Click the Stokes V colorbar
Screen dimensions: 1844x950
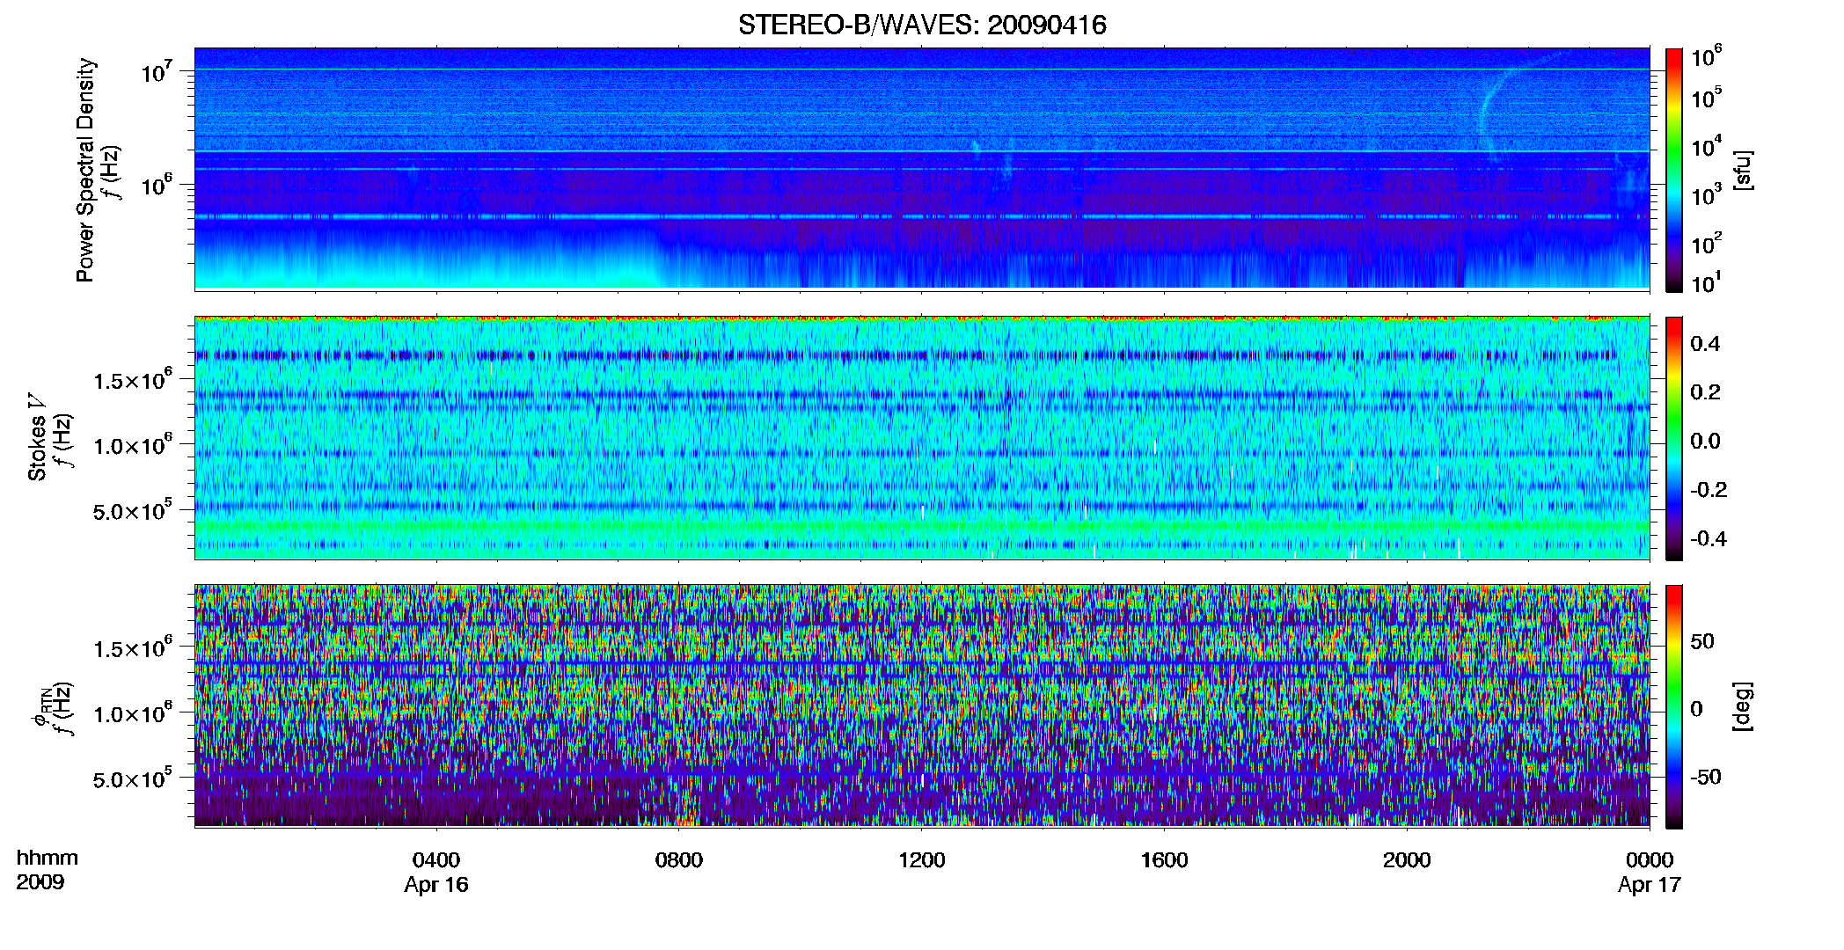coord(1673,438)
